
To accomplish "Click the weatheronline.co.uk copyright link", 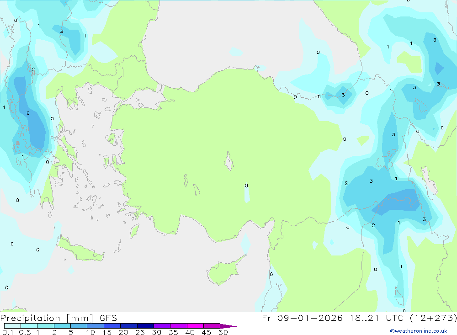I will tap(419, 331).
